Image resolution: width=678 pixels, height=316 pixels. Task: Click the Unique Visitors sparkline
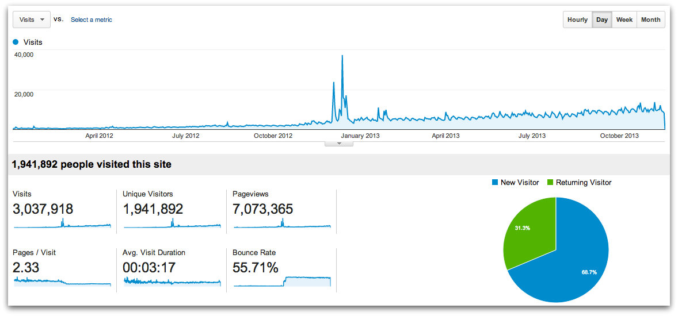pos(172,224)
